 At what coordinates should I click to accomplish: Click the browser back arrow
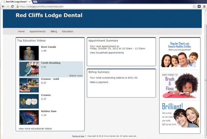(x=3, y=7)
